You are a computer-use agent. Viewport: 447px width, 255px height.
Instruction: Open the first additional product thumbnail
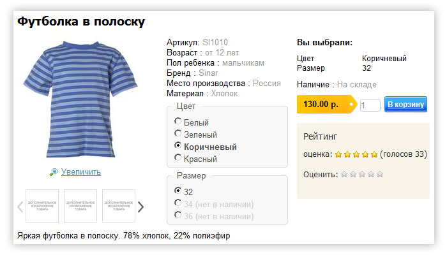(x=42, y=206)
